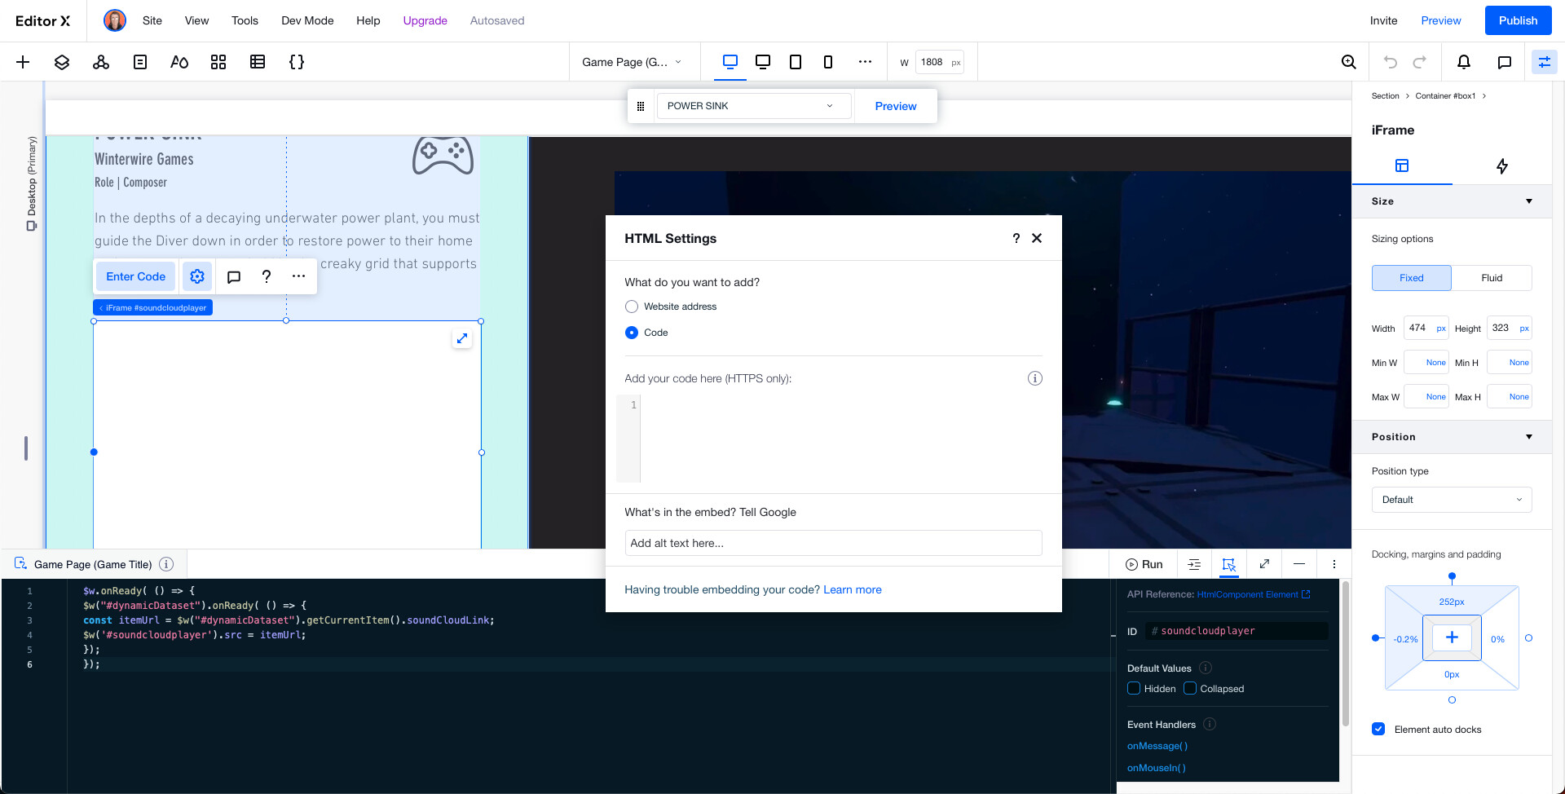Click the alt text input field
This screenshot has height=794, width=1565.
(x=833, y=543)
